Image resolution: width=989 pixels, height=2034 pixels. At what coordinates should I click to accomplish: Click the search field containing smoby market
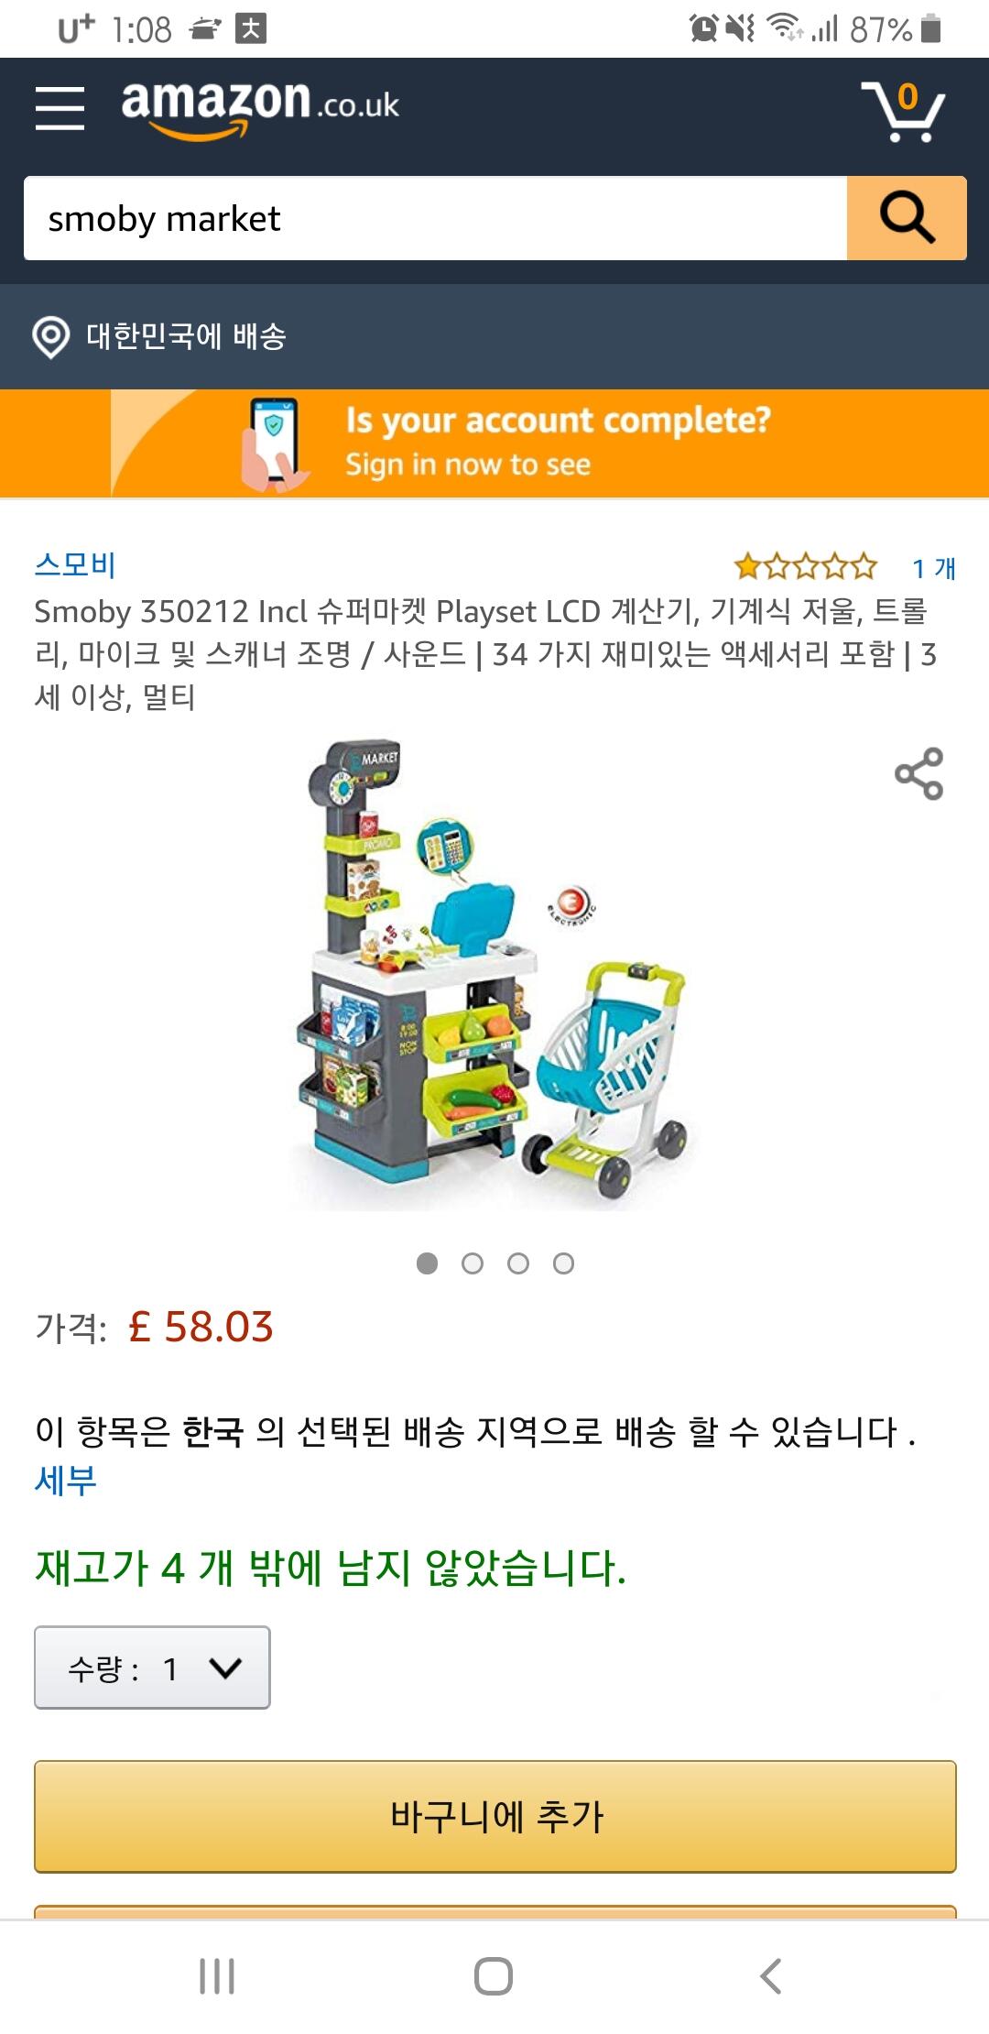coord(435,218)
